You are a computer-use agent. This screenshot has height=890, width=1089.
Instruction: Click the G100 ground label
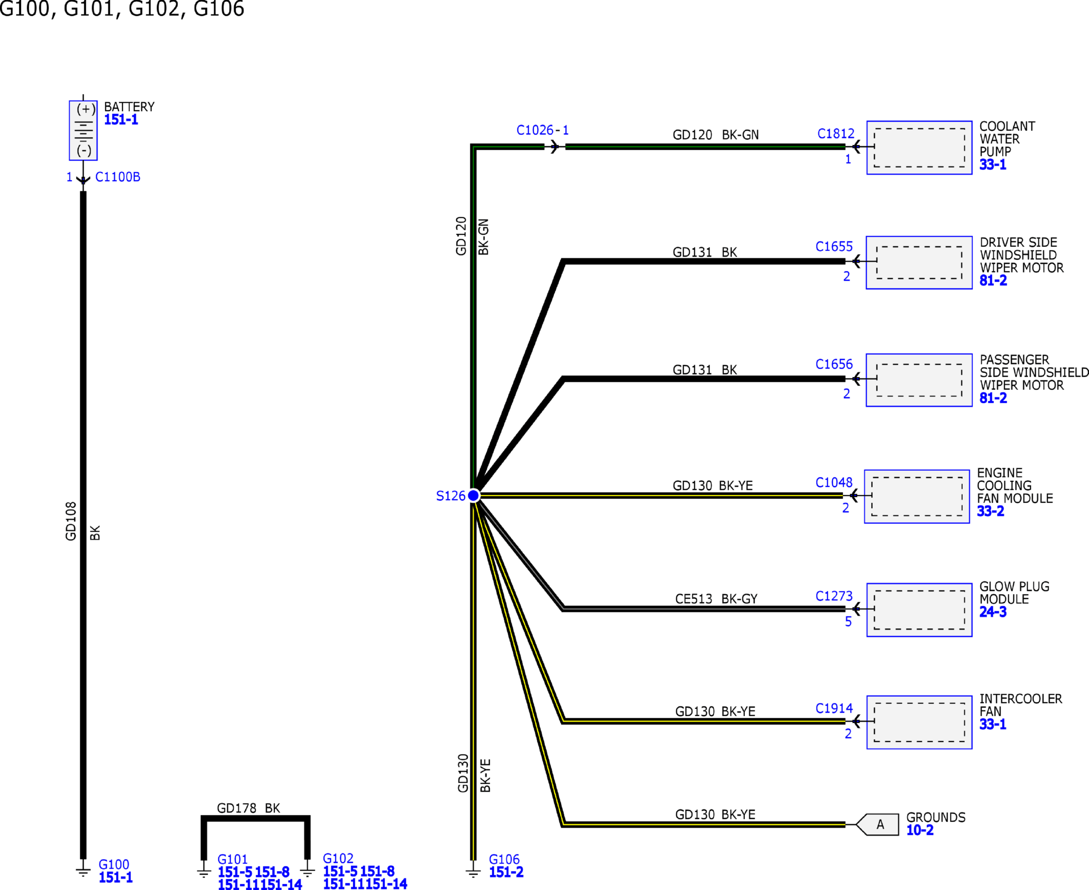114,864
